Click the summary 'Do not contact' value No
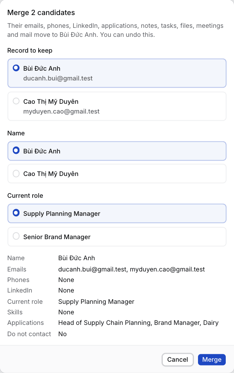This screenshot has height=373, width=234. pyautogui.click(x=62, y=334)
